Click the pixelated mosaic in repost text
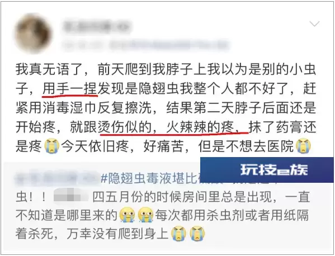 (70, 196)
